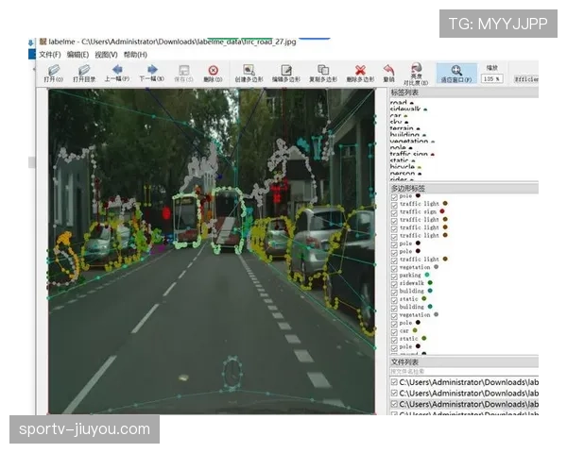Open the 视图(V) menu

[x=106, y=55]
